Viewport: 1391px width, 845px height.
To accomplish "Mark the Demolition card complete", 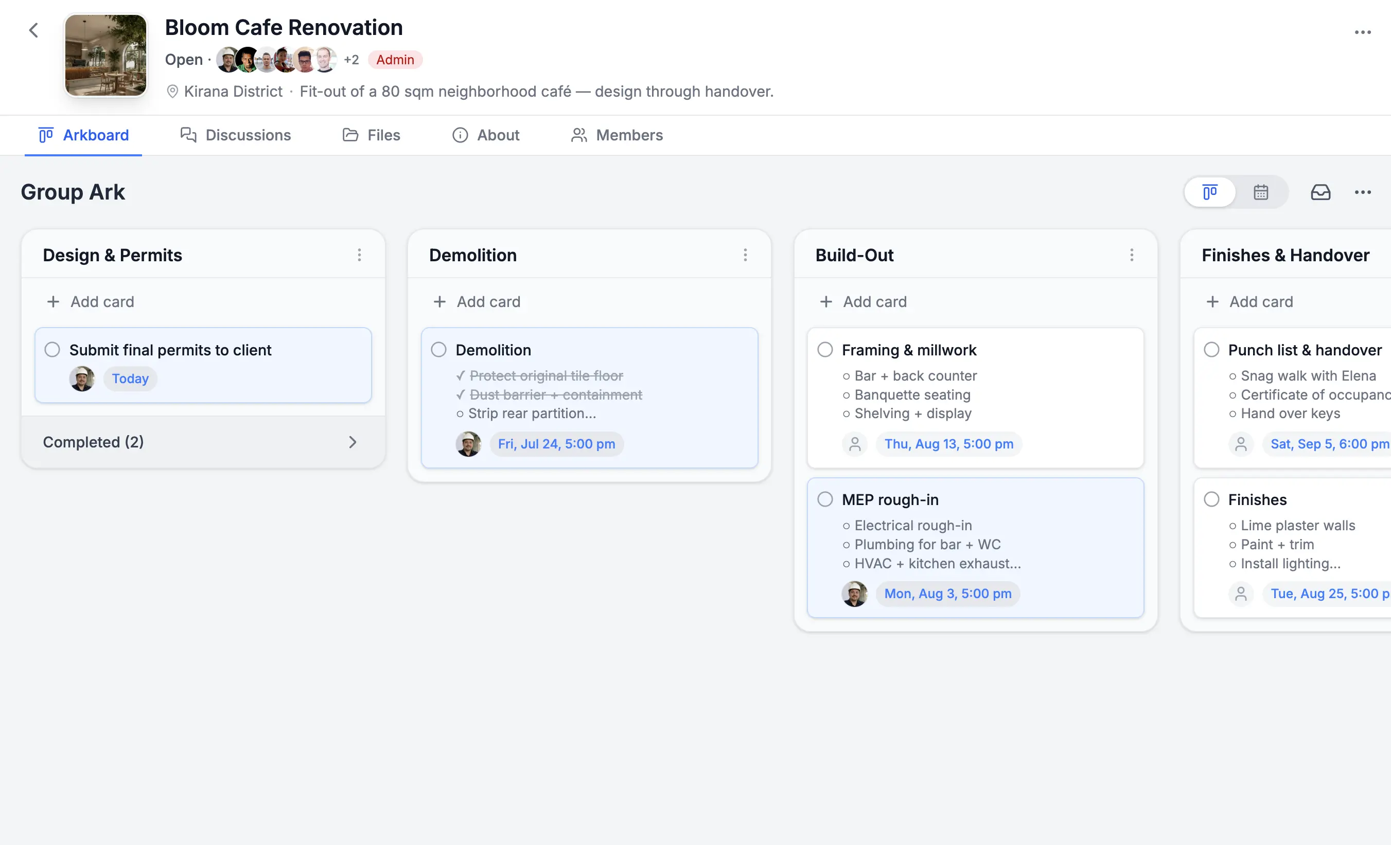I will click(x=438, y=350).
